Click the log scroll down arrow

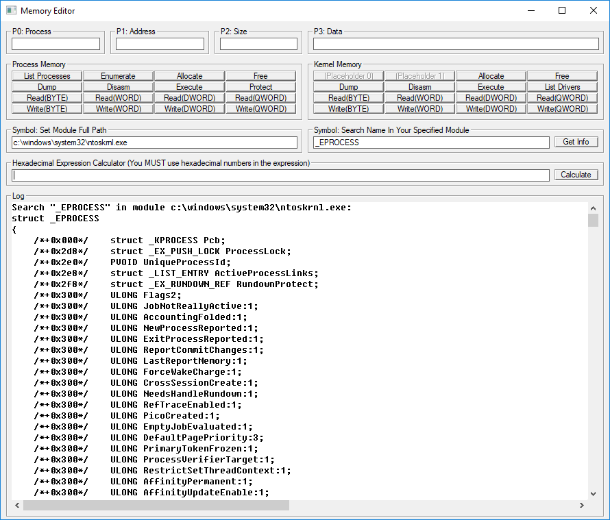click(x=593, y=494)
